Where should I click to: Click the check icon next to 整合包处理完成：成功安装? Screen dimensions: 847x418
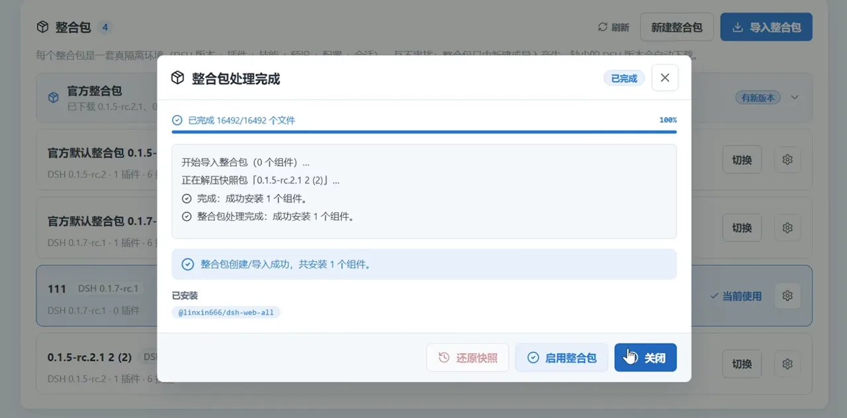[x=187, y=216]
